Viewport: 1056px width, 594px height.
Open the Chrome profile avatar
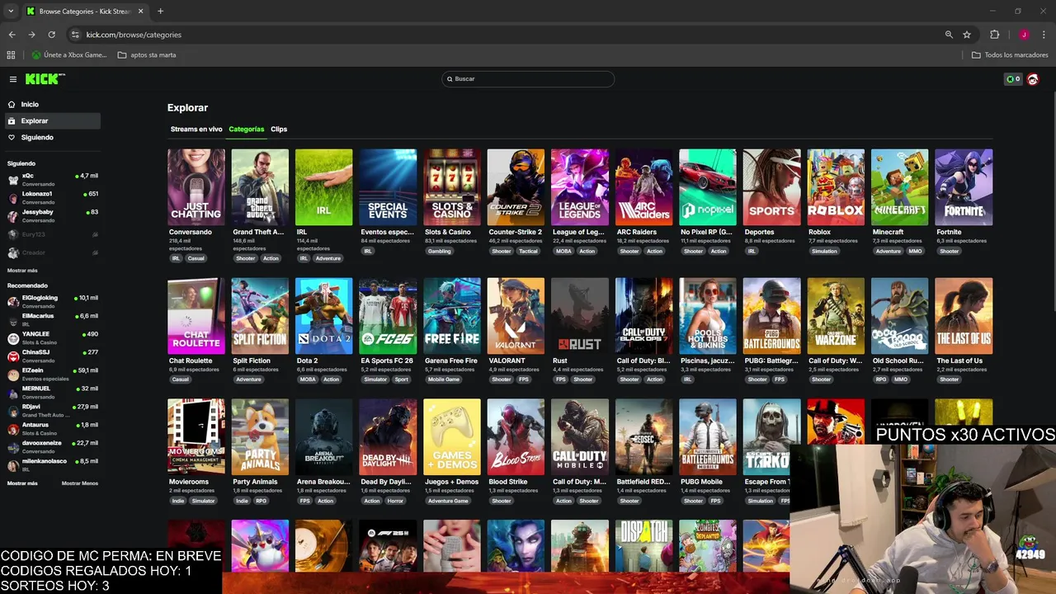pyautogui.click(x=1024, y=35)
